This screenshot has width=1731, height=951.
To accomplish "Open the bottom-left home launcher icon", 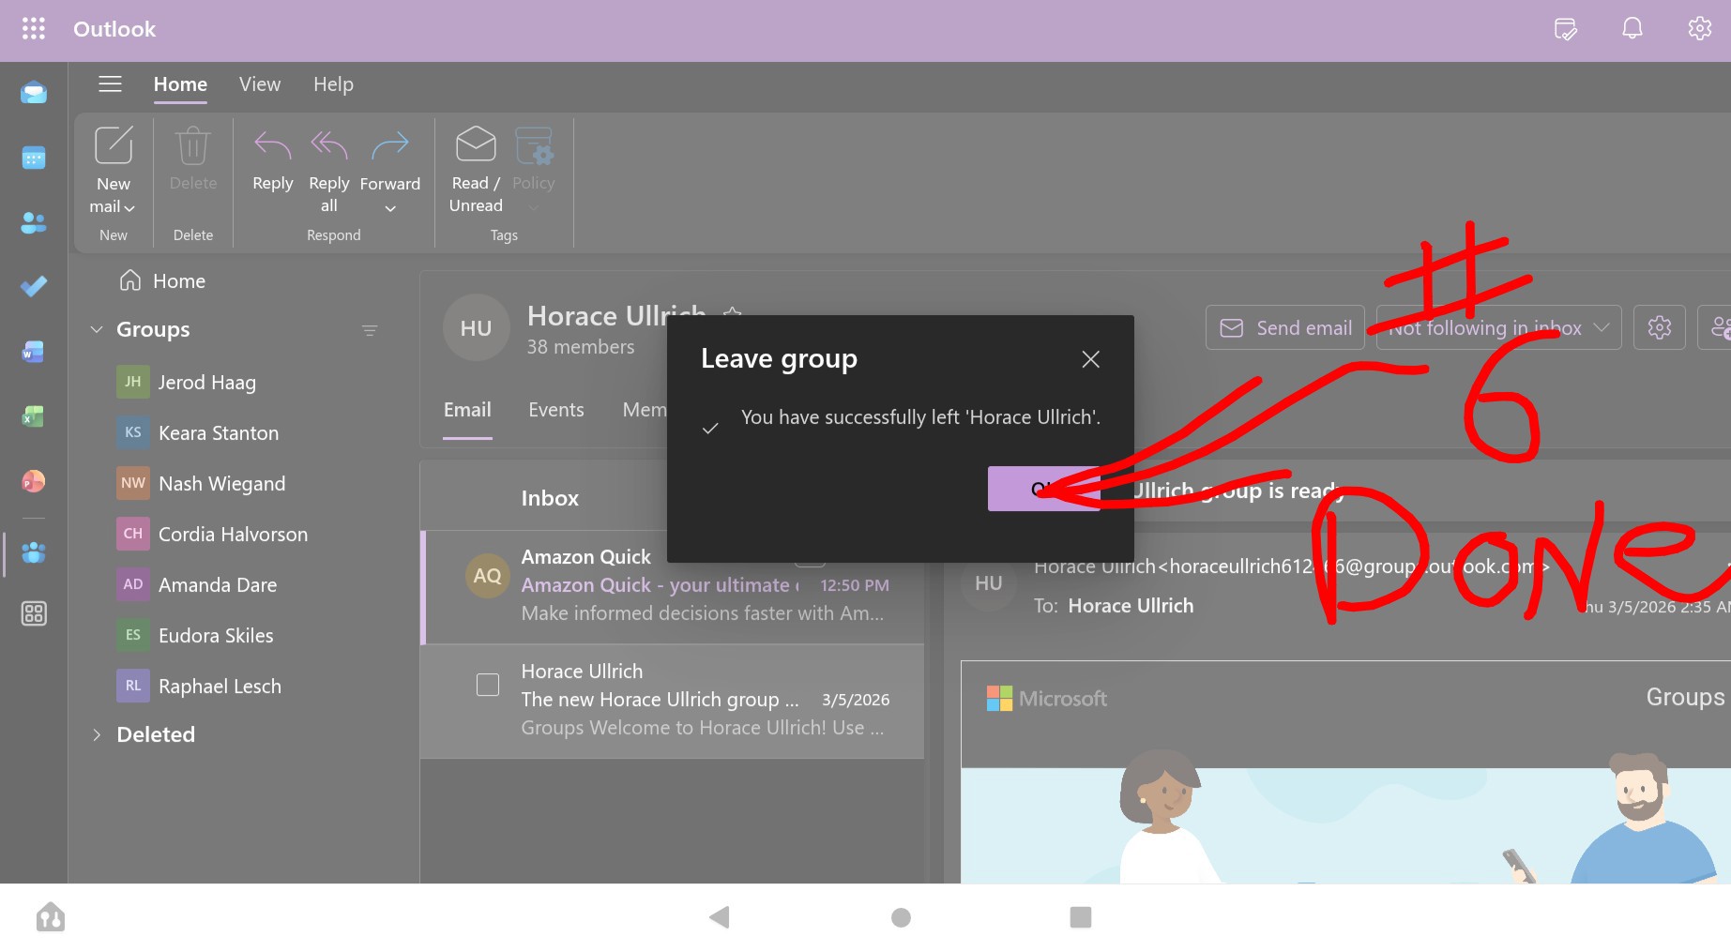I will (51, 917).
